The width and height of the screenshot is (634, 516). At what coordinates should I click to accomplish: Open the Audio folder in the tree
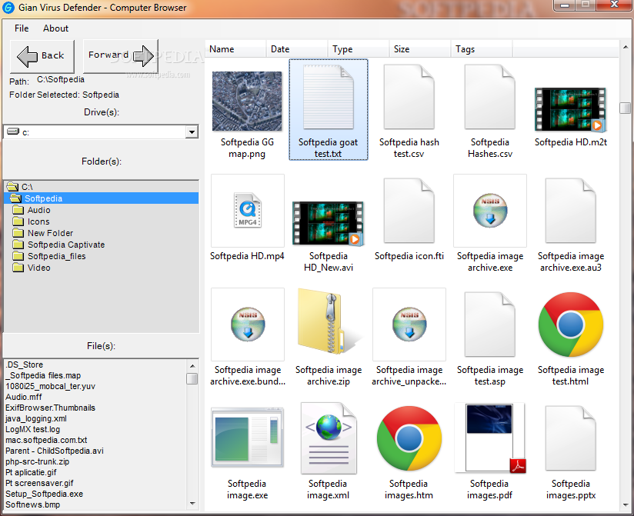38,210
